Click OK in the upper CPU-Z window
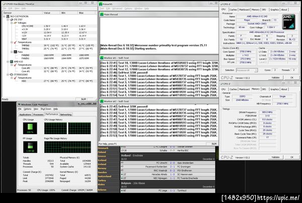 292,77
